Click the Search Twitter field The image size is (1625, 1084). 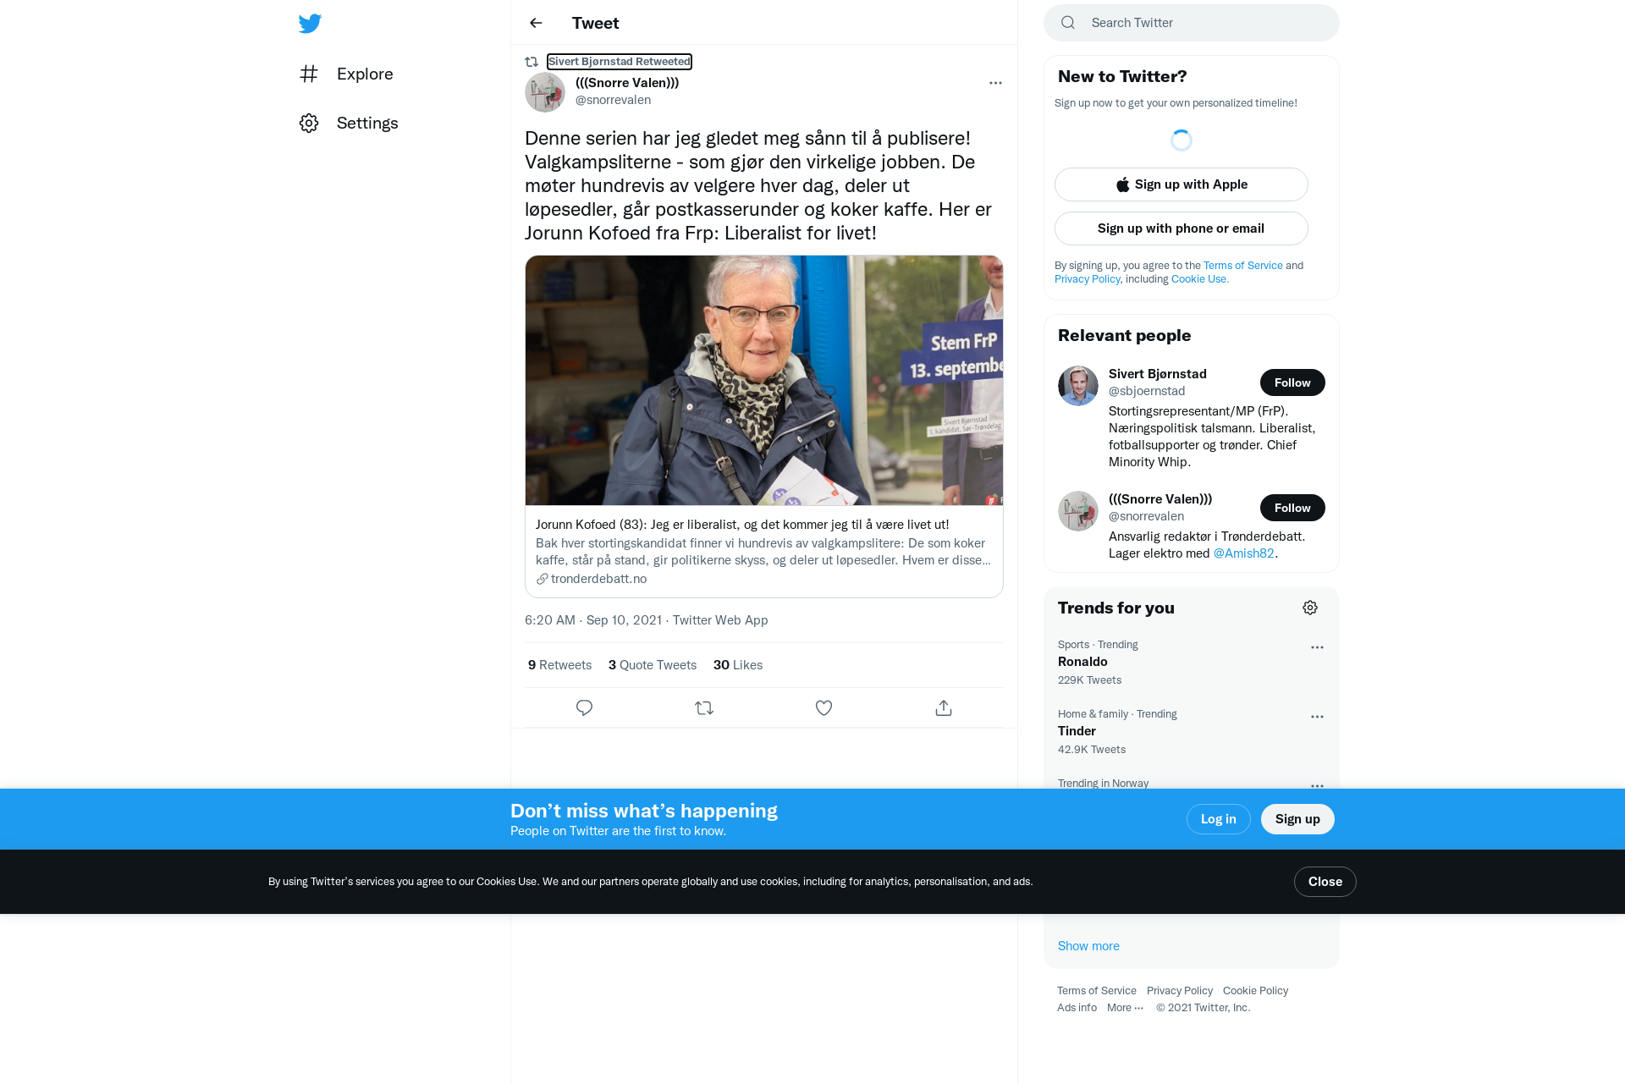point(1192,23)
